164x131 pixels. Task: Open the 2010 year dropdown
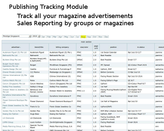[x=36, y=36]
